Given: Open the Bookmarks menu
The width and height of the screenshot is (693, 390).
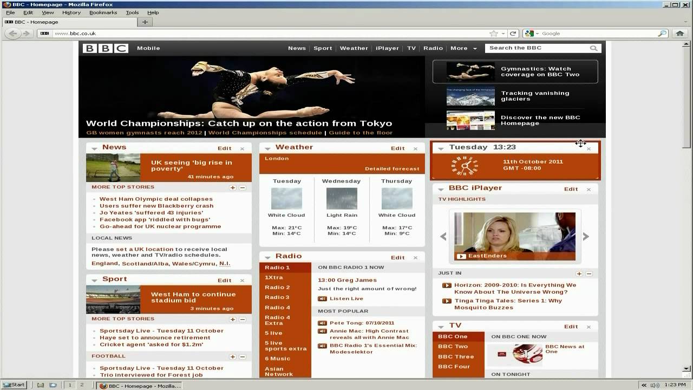Looking at the screenshot, I should 103,12.
